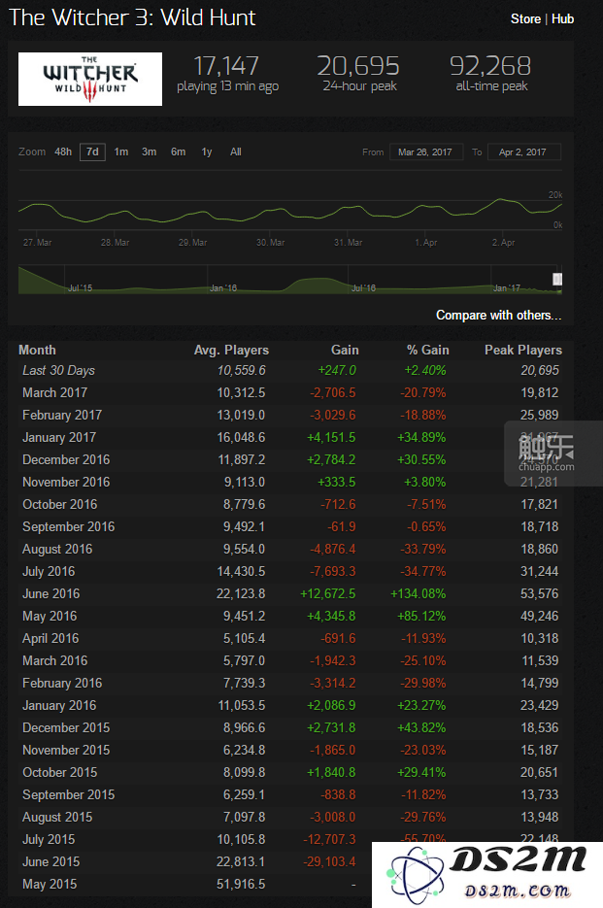Select the January 2017 row label
The width and height of the screenshot is (603, 908).
tap(59, 437)
